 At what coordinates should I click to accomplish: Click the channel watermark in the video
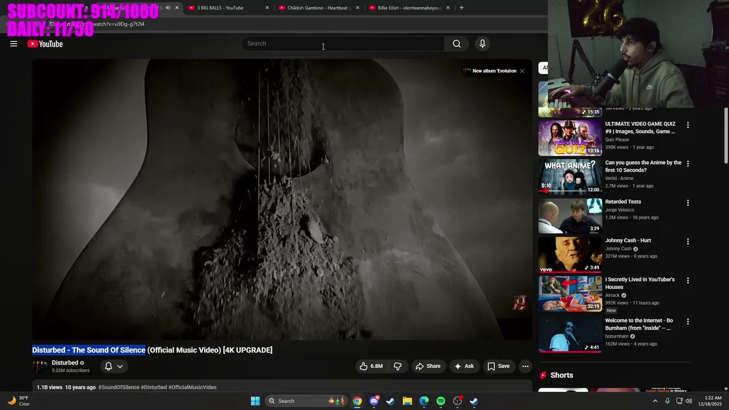point(519,302)
